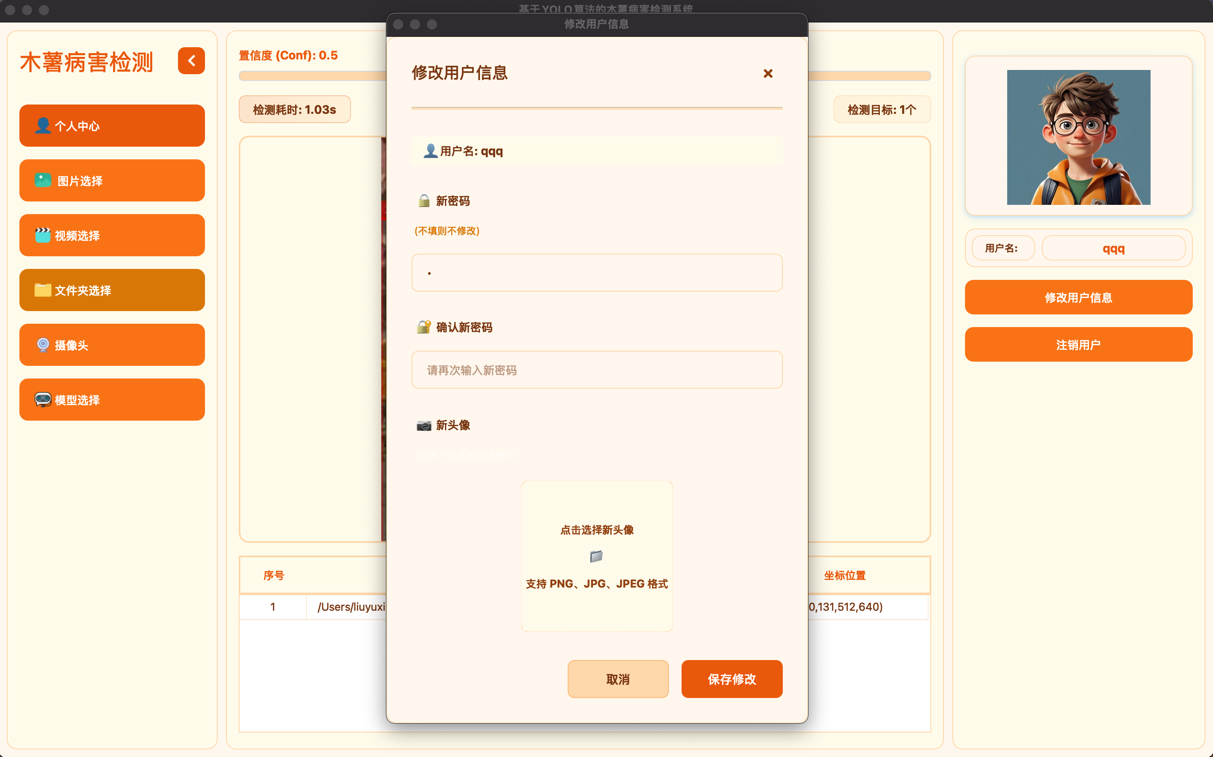Screen dimensions: 1213x757
Task: Open 模型选择 via the robot icon
Action: click(x=43, y=399)
